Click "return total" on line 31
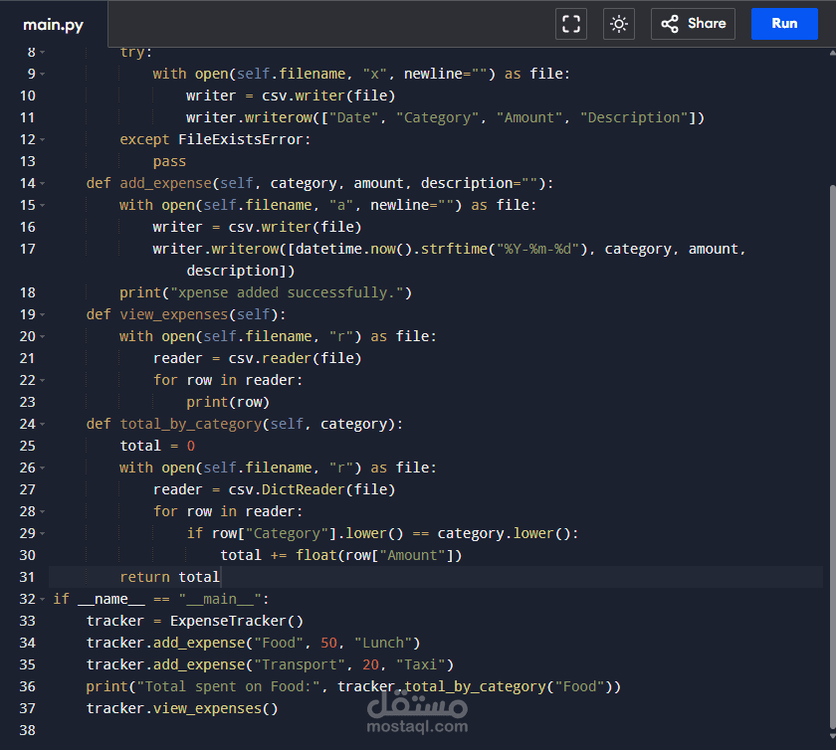The height and width of the screenshot is (750, 836). coord(169,577)
